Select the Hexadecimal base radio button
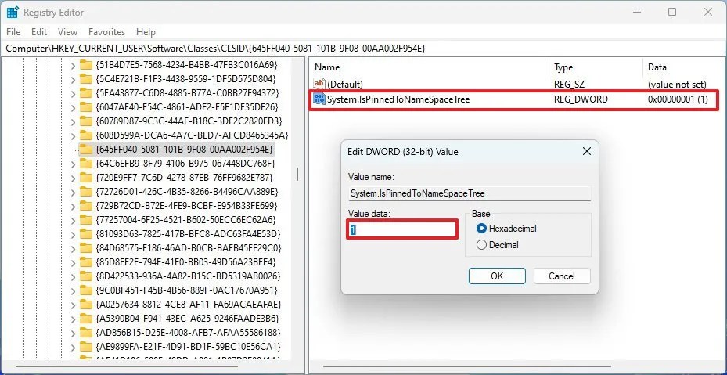The image size is (727, 375). [482, 229]
